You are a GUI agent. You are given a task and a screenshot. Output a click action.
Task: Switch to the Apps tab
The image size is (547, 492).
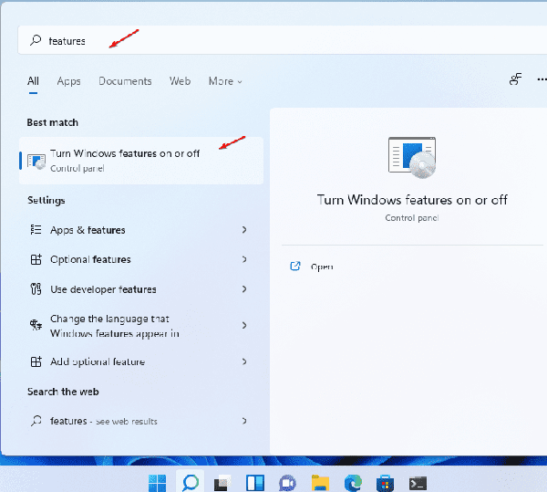[68, 81]
